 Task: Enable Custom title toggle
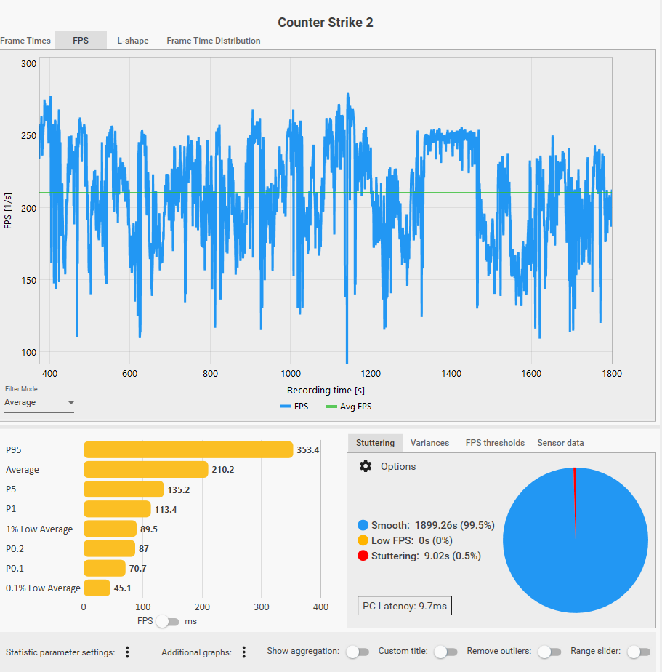click(x=445, y=652)
